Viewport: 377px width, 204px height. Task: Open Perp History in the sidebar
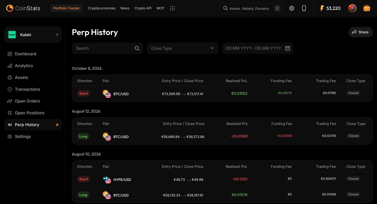(x=33, y=125)
